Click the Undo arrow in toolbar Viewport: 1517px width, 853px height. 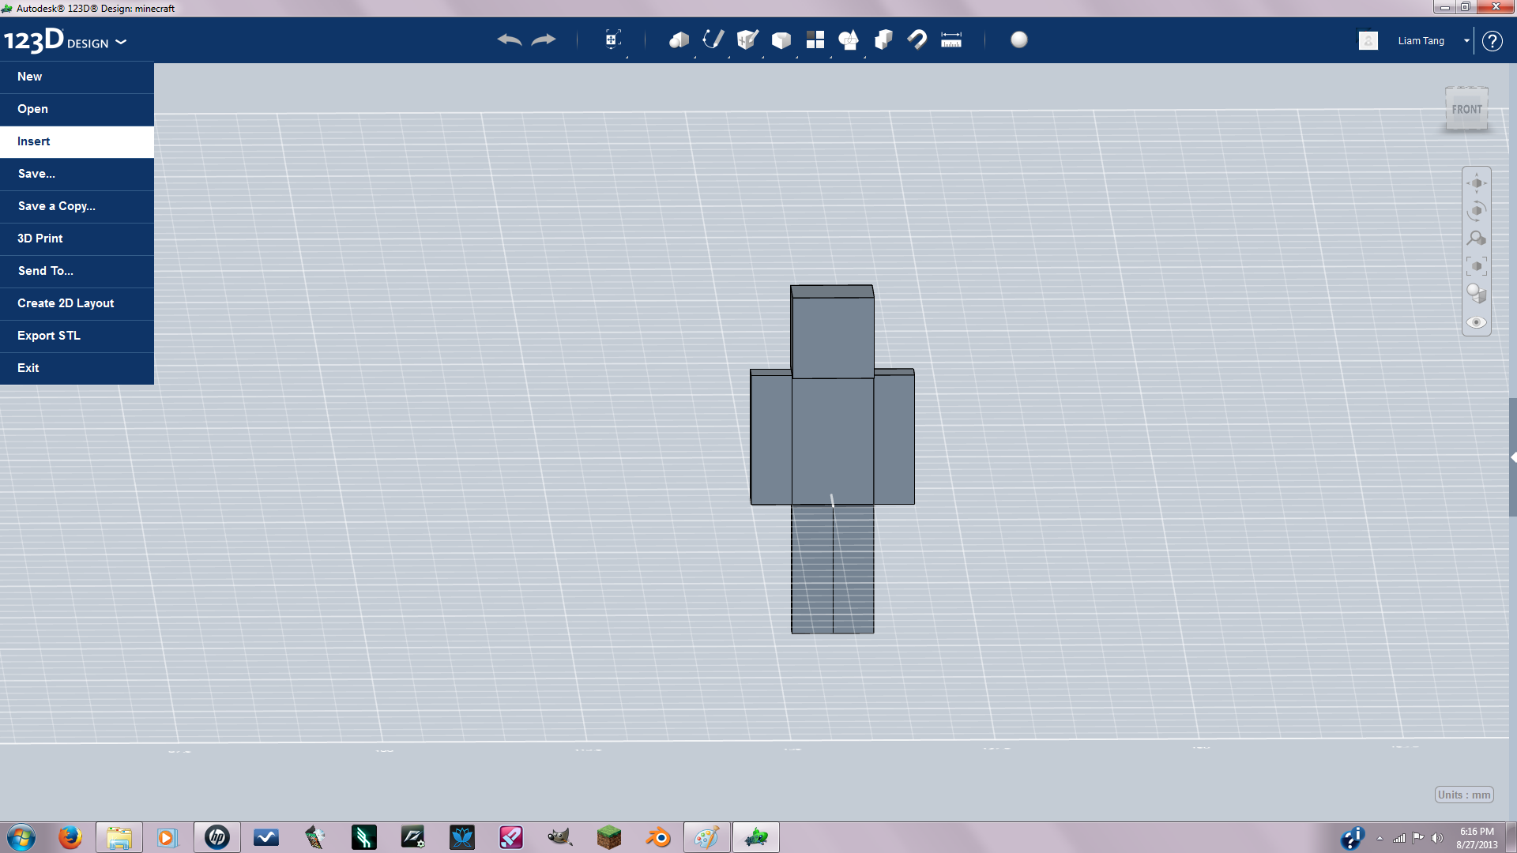pyautogui.click(x=510, y=39)
